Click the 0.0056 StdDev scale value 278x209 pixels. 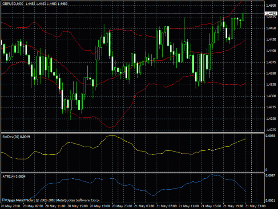point(270,136)
